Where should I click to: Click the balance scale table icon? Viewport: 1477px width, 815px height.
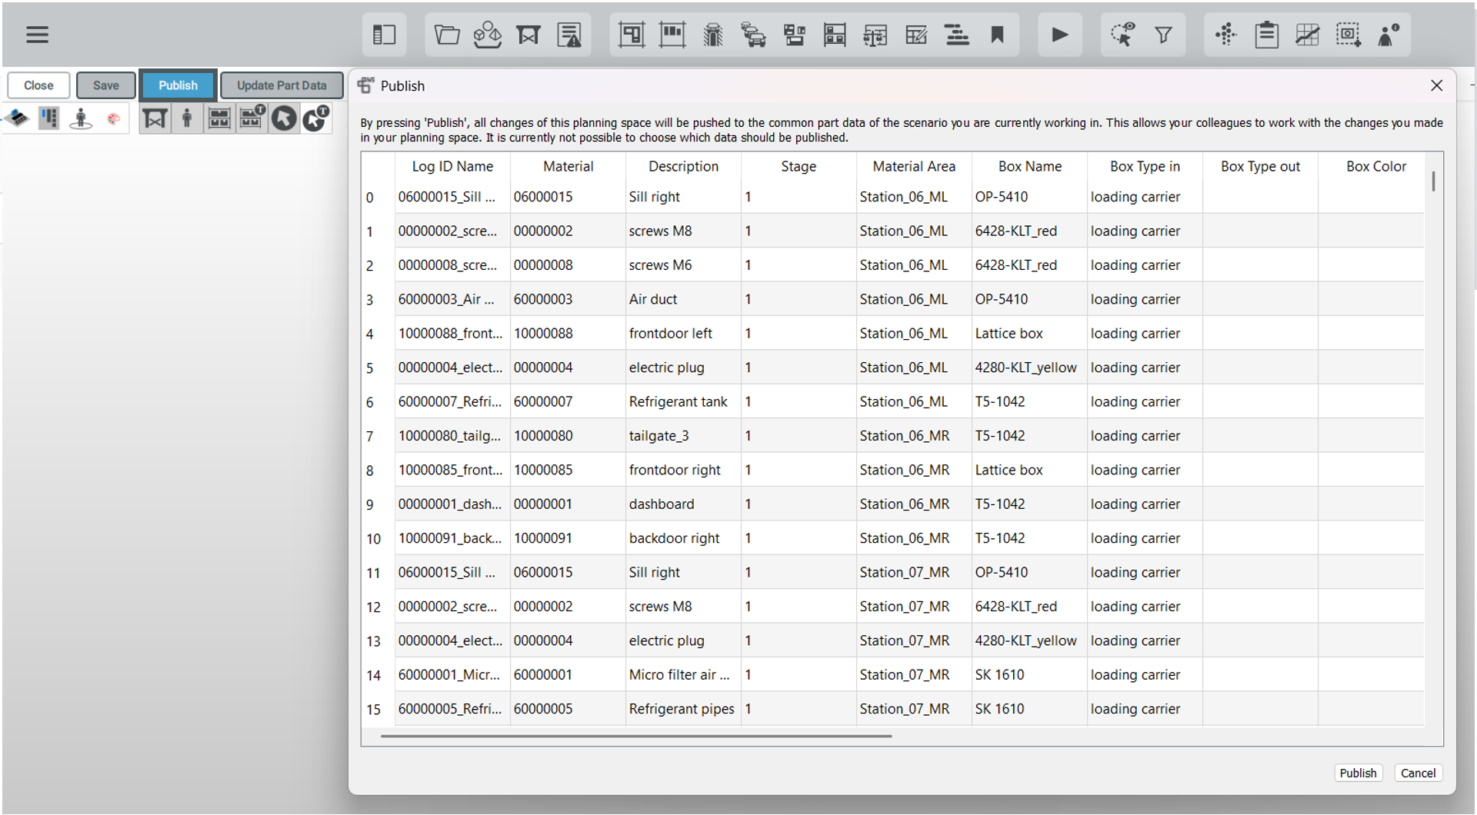[x=875, y=35]
